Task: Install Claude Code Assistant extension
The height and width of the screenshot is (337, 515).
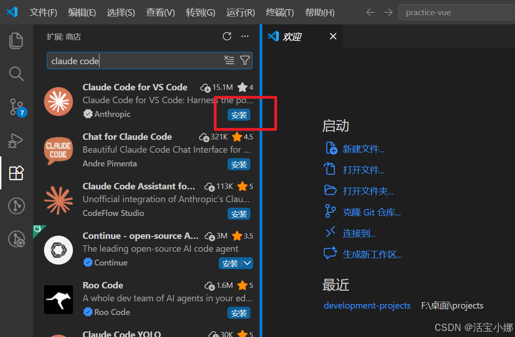Action: [239, 214]
